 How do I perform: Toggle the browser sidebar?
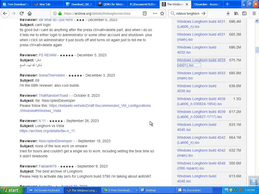point(244,13)
